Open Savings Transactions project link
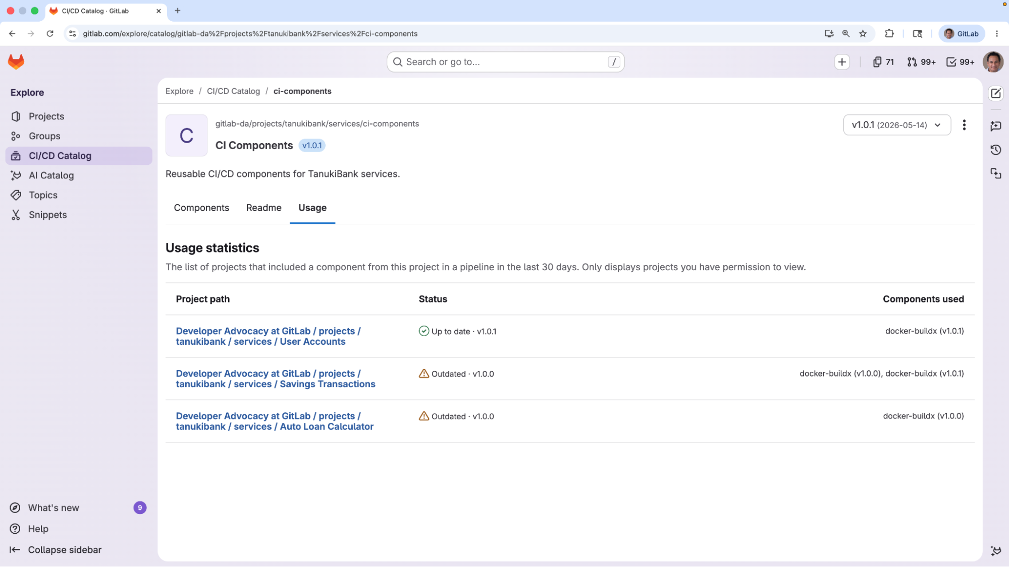 pos(276,379)
